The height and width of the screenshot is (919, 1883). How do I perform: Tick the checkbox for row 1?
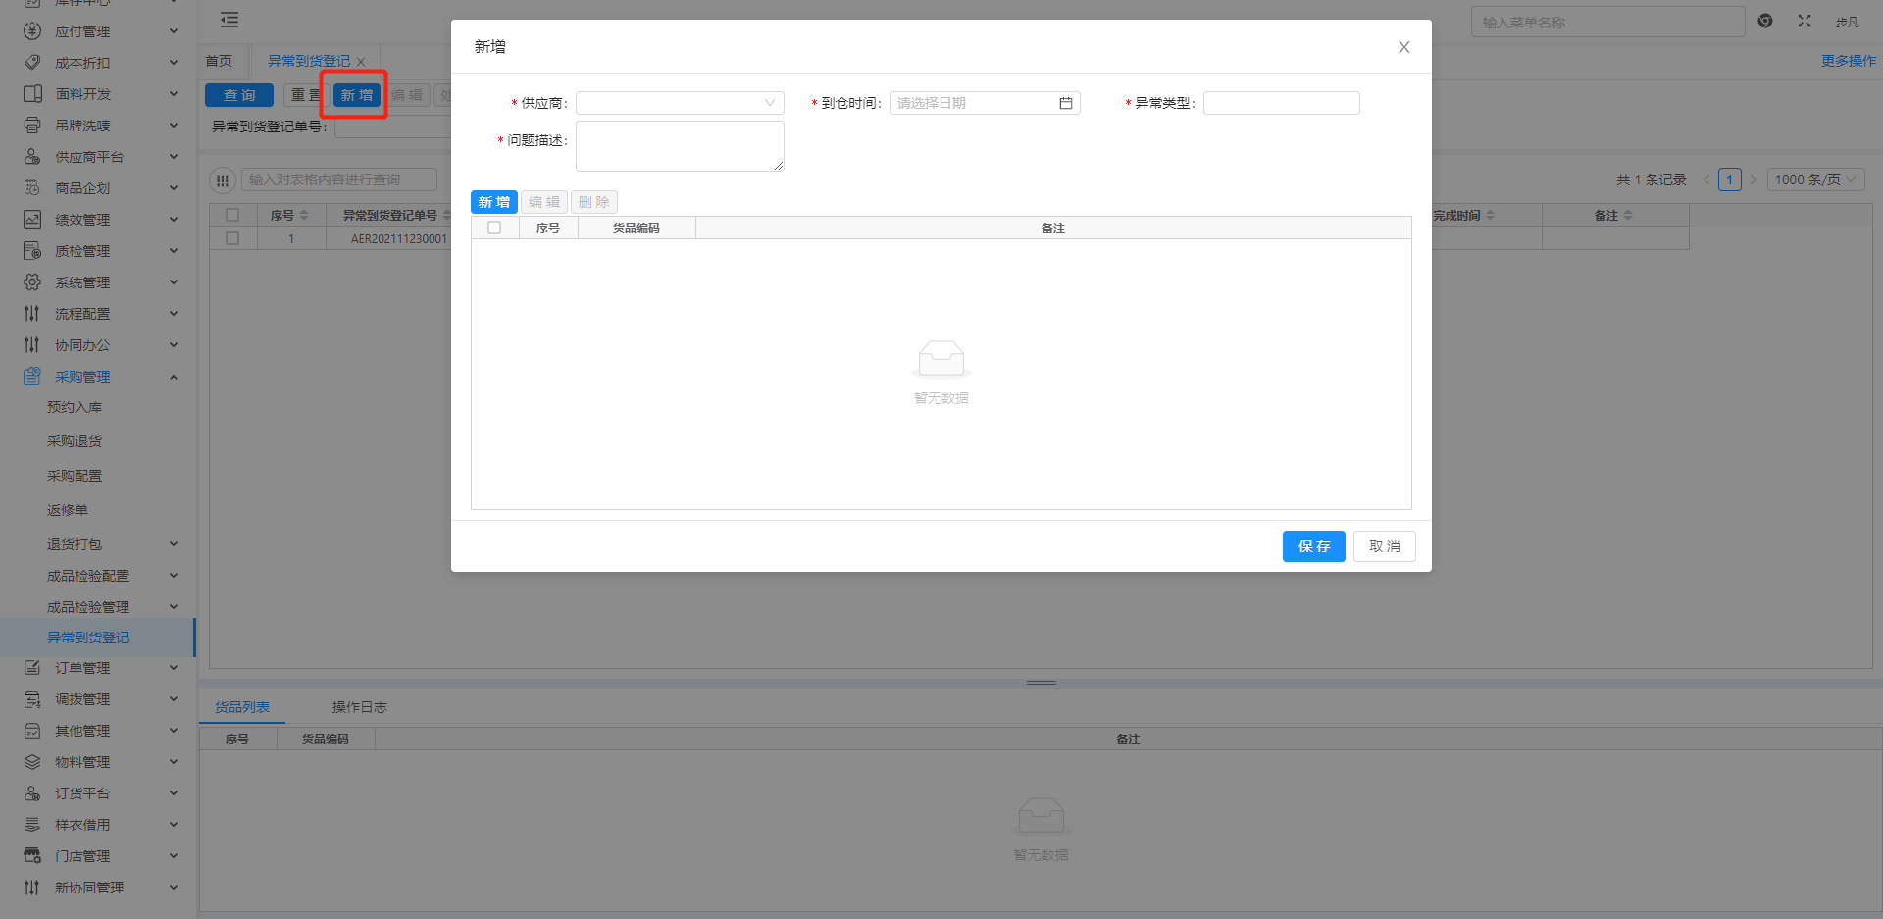point(232,238)
